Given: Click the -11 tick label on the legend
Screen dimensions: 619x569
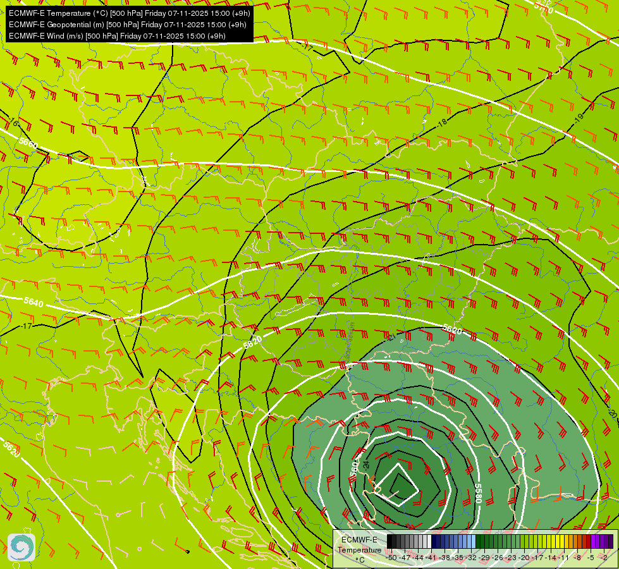Looking at the screenshot, I should tap(564, 558).
